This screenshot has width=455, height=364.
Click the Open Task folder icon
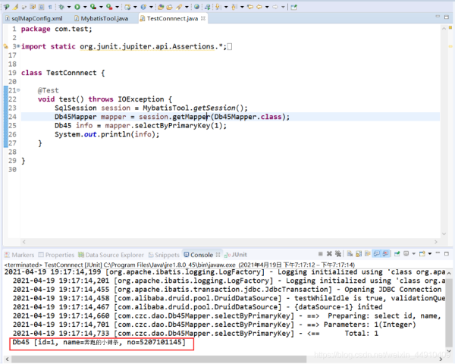(169, 7)
